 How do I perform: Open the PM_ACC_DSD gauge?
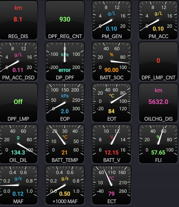tap(18, 61)
